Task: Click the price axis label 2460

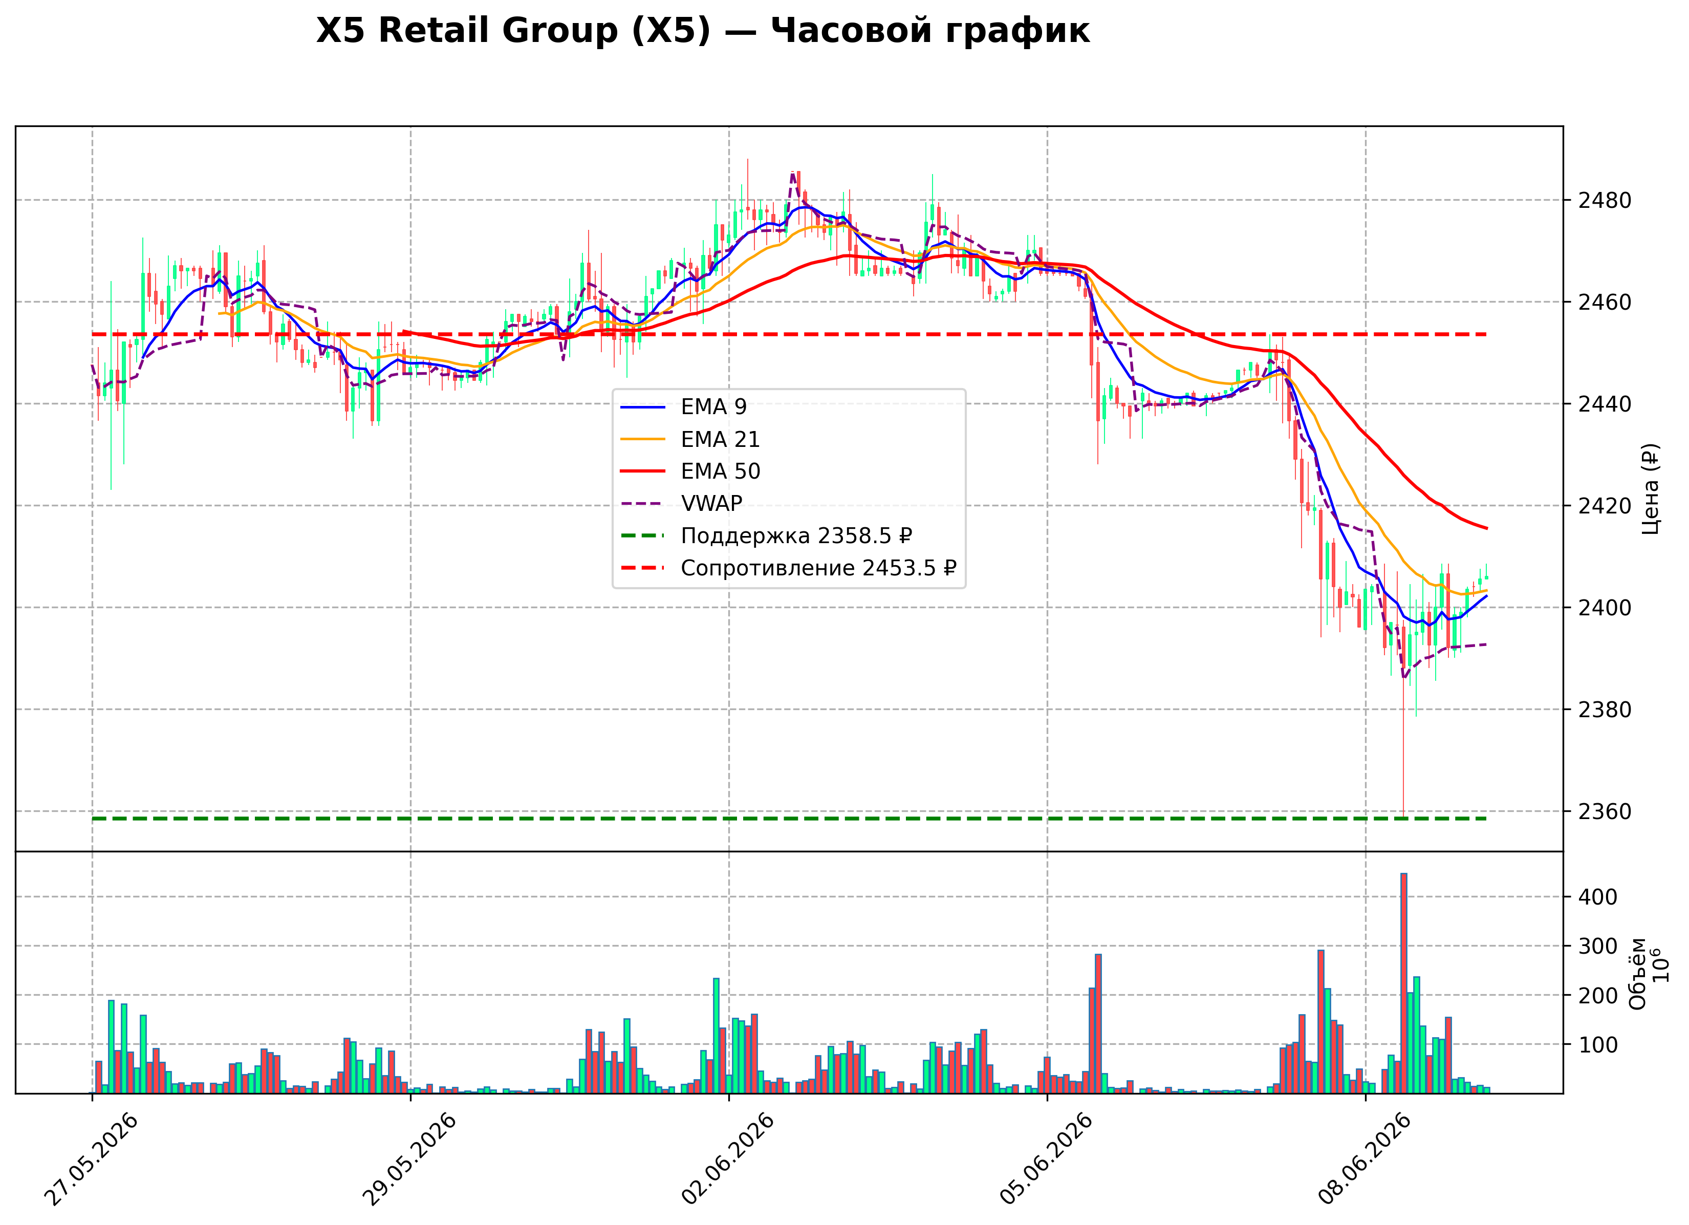Action: tap(1605, 303)
